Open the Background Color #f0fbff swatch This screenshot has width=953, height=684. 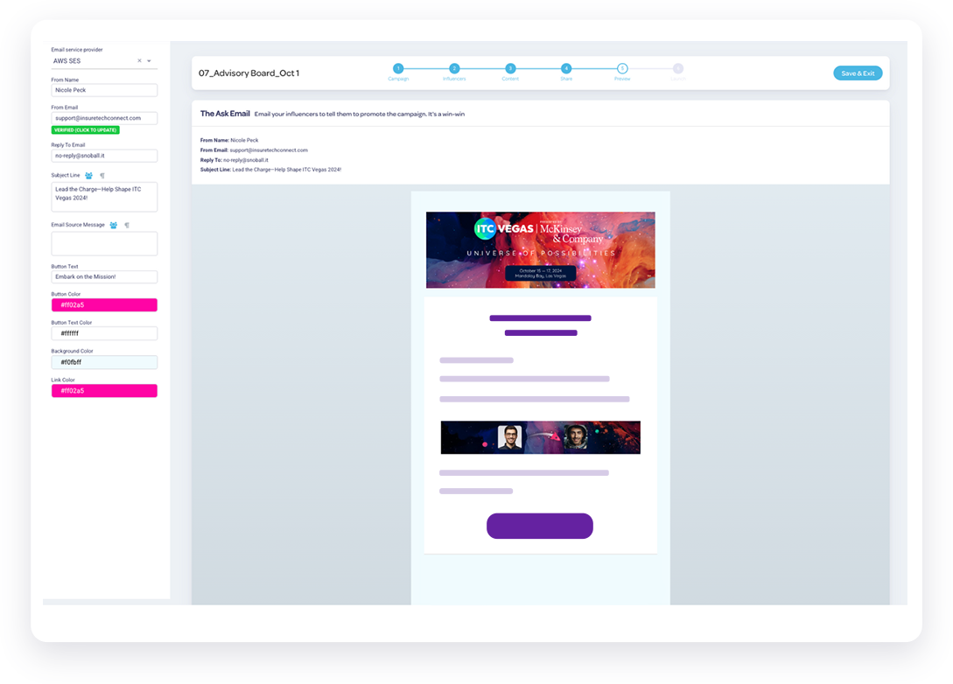click(x=104, y=362)
